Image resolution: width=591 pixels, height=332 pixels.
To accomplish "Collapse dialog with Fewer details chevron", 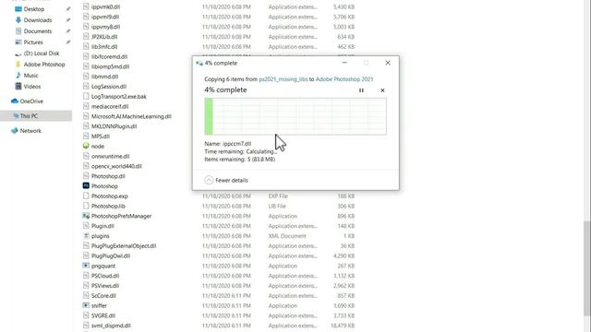I will click(x=209, y=181).
